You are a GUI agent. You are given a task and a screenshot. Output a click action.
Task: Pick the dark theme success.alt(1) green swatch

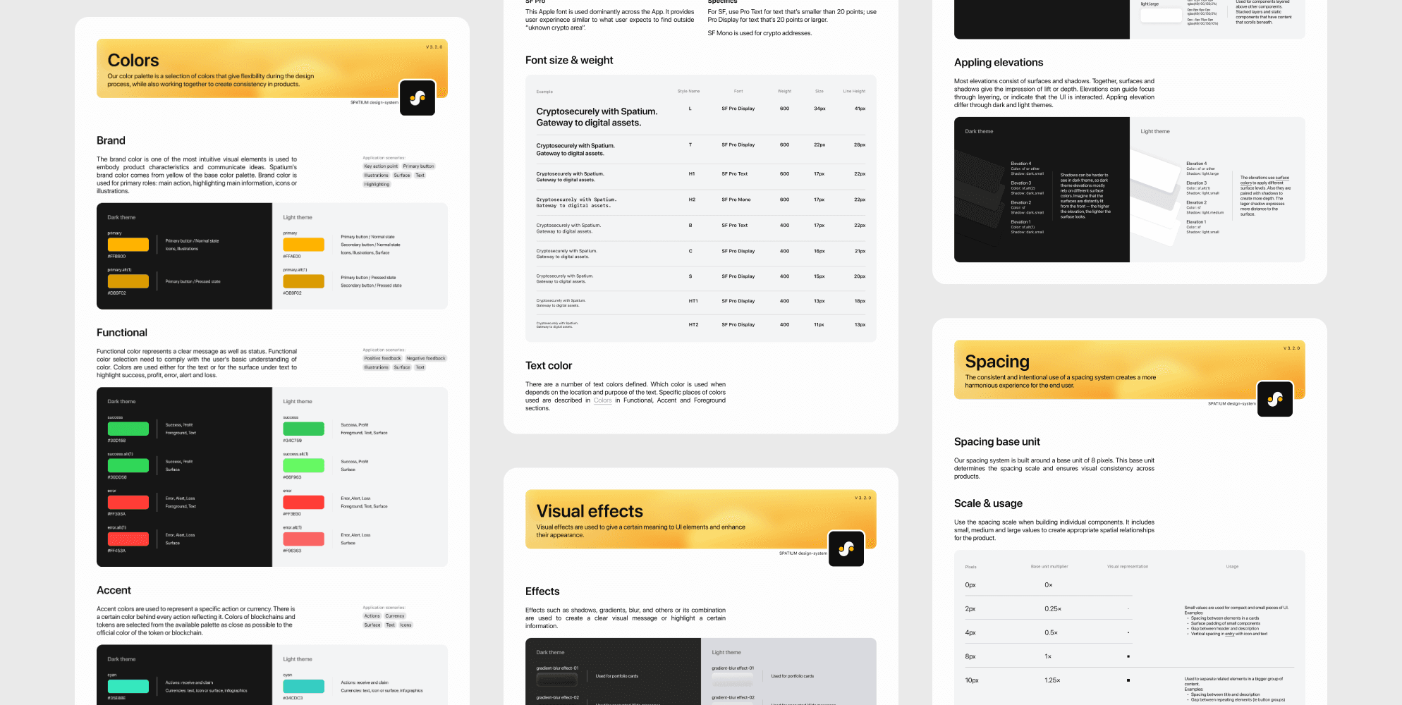(x=128, y=465)
